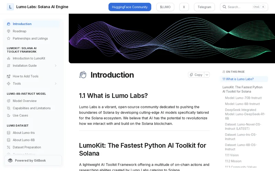The height and width of the screenshot is (171, 275).
Task: Click the Capabilities and Limitations icon
Action: point(8,108)
